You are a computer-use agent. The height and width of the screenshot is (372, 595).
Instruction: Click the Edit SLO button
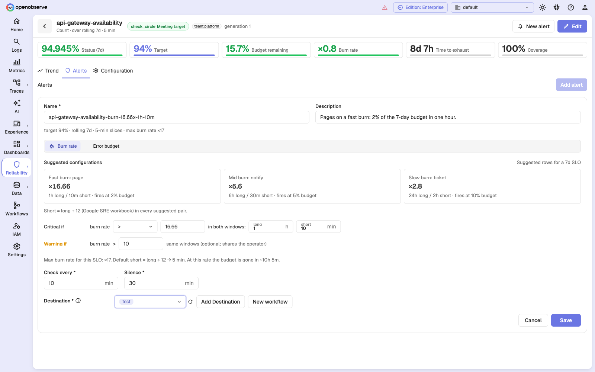(572, 26)
